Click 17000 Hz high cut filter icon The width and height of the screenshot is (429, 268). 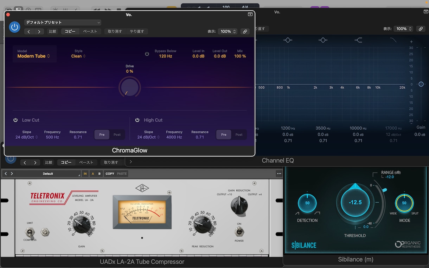click(x=393, y=40)
